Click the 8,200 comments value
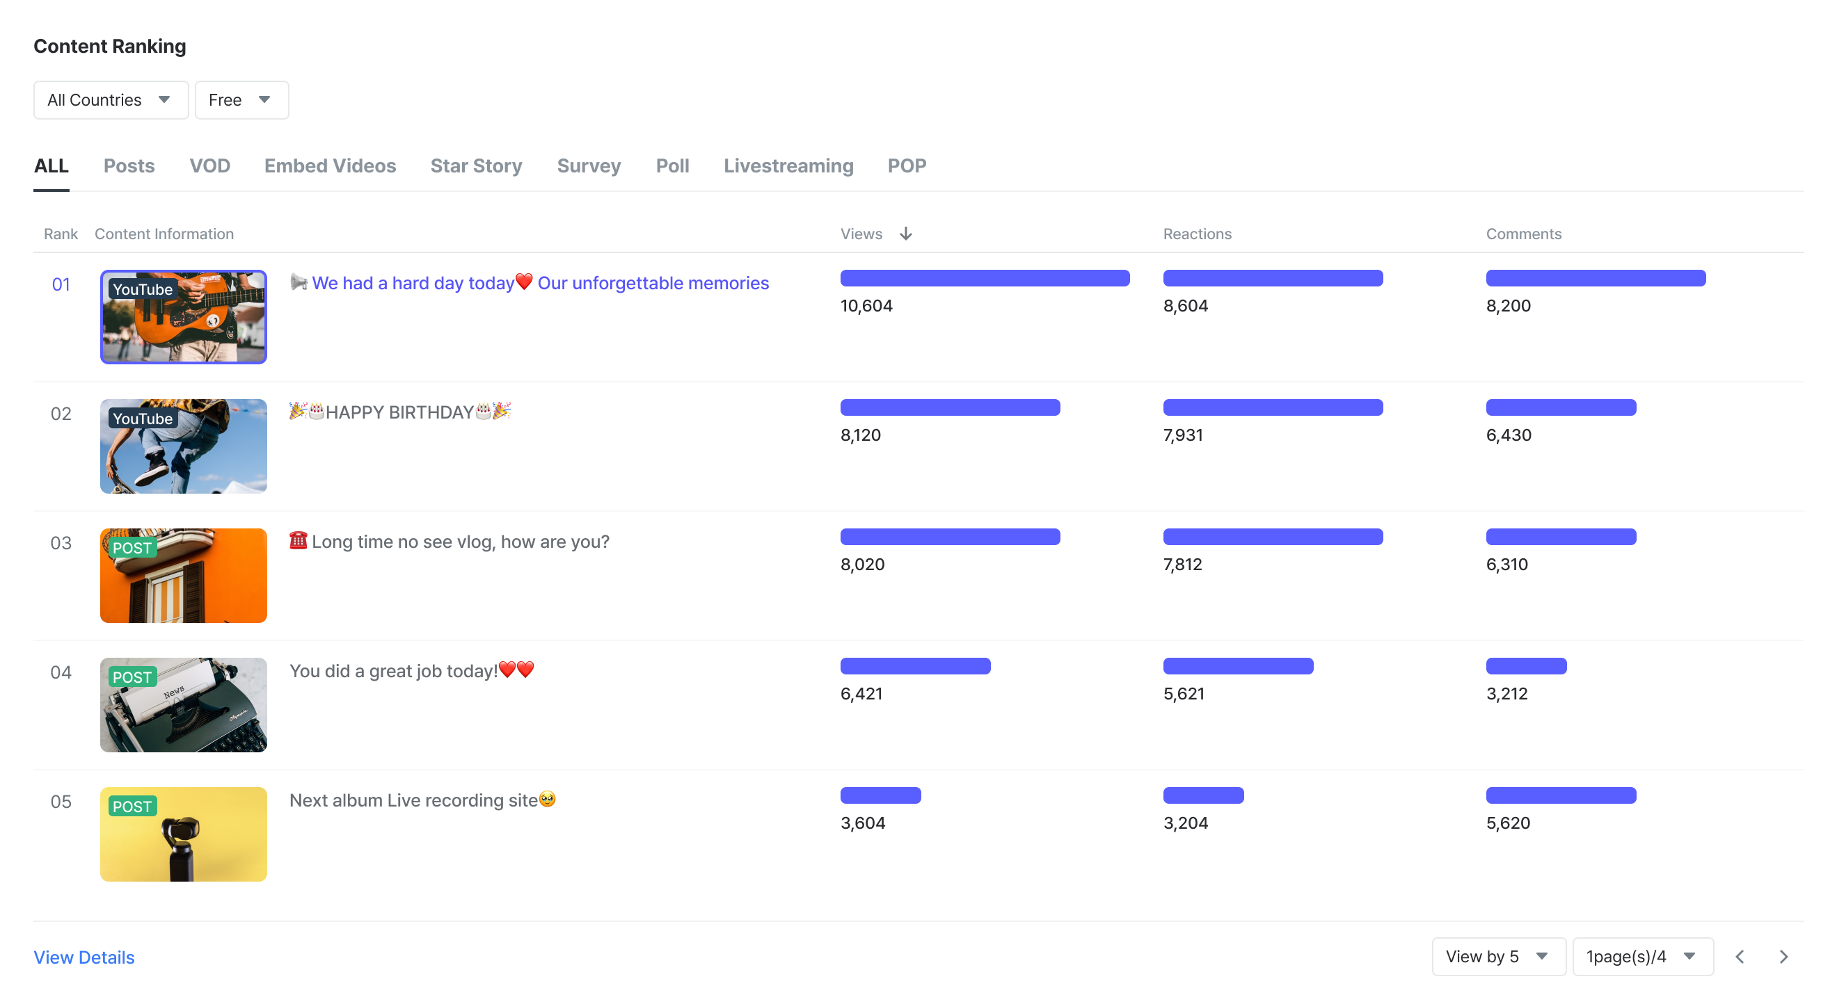Screen dimensions: 1837x1004 (1509, 306)
